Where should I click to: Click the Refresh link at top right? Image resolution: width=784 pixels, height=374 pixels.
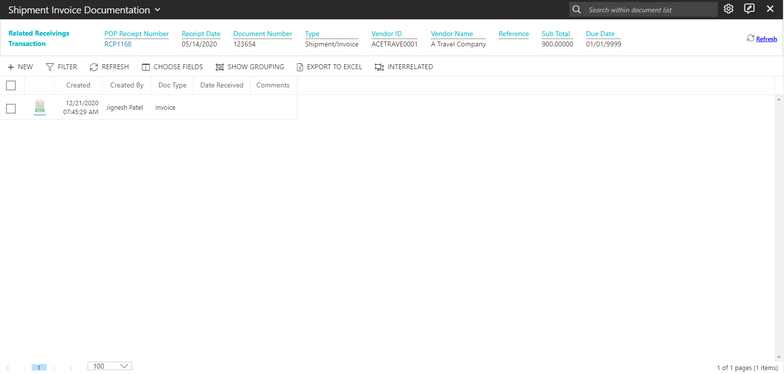point(766,39)
